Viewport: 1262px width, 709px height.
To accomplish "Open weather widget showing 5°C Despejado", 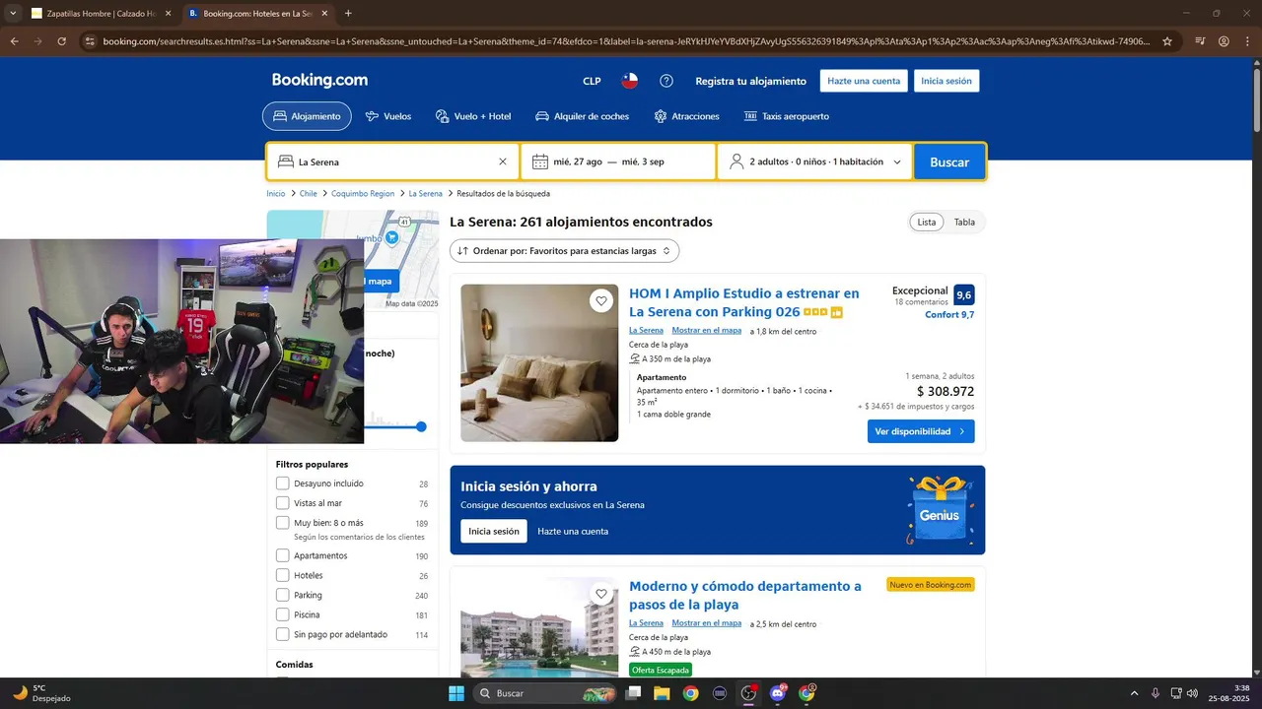I will [41, 693].
